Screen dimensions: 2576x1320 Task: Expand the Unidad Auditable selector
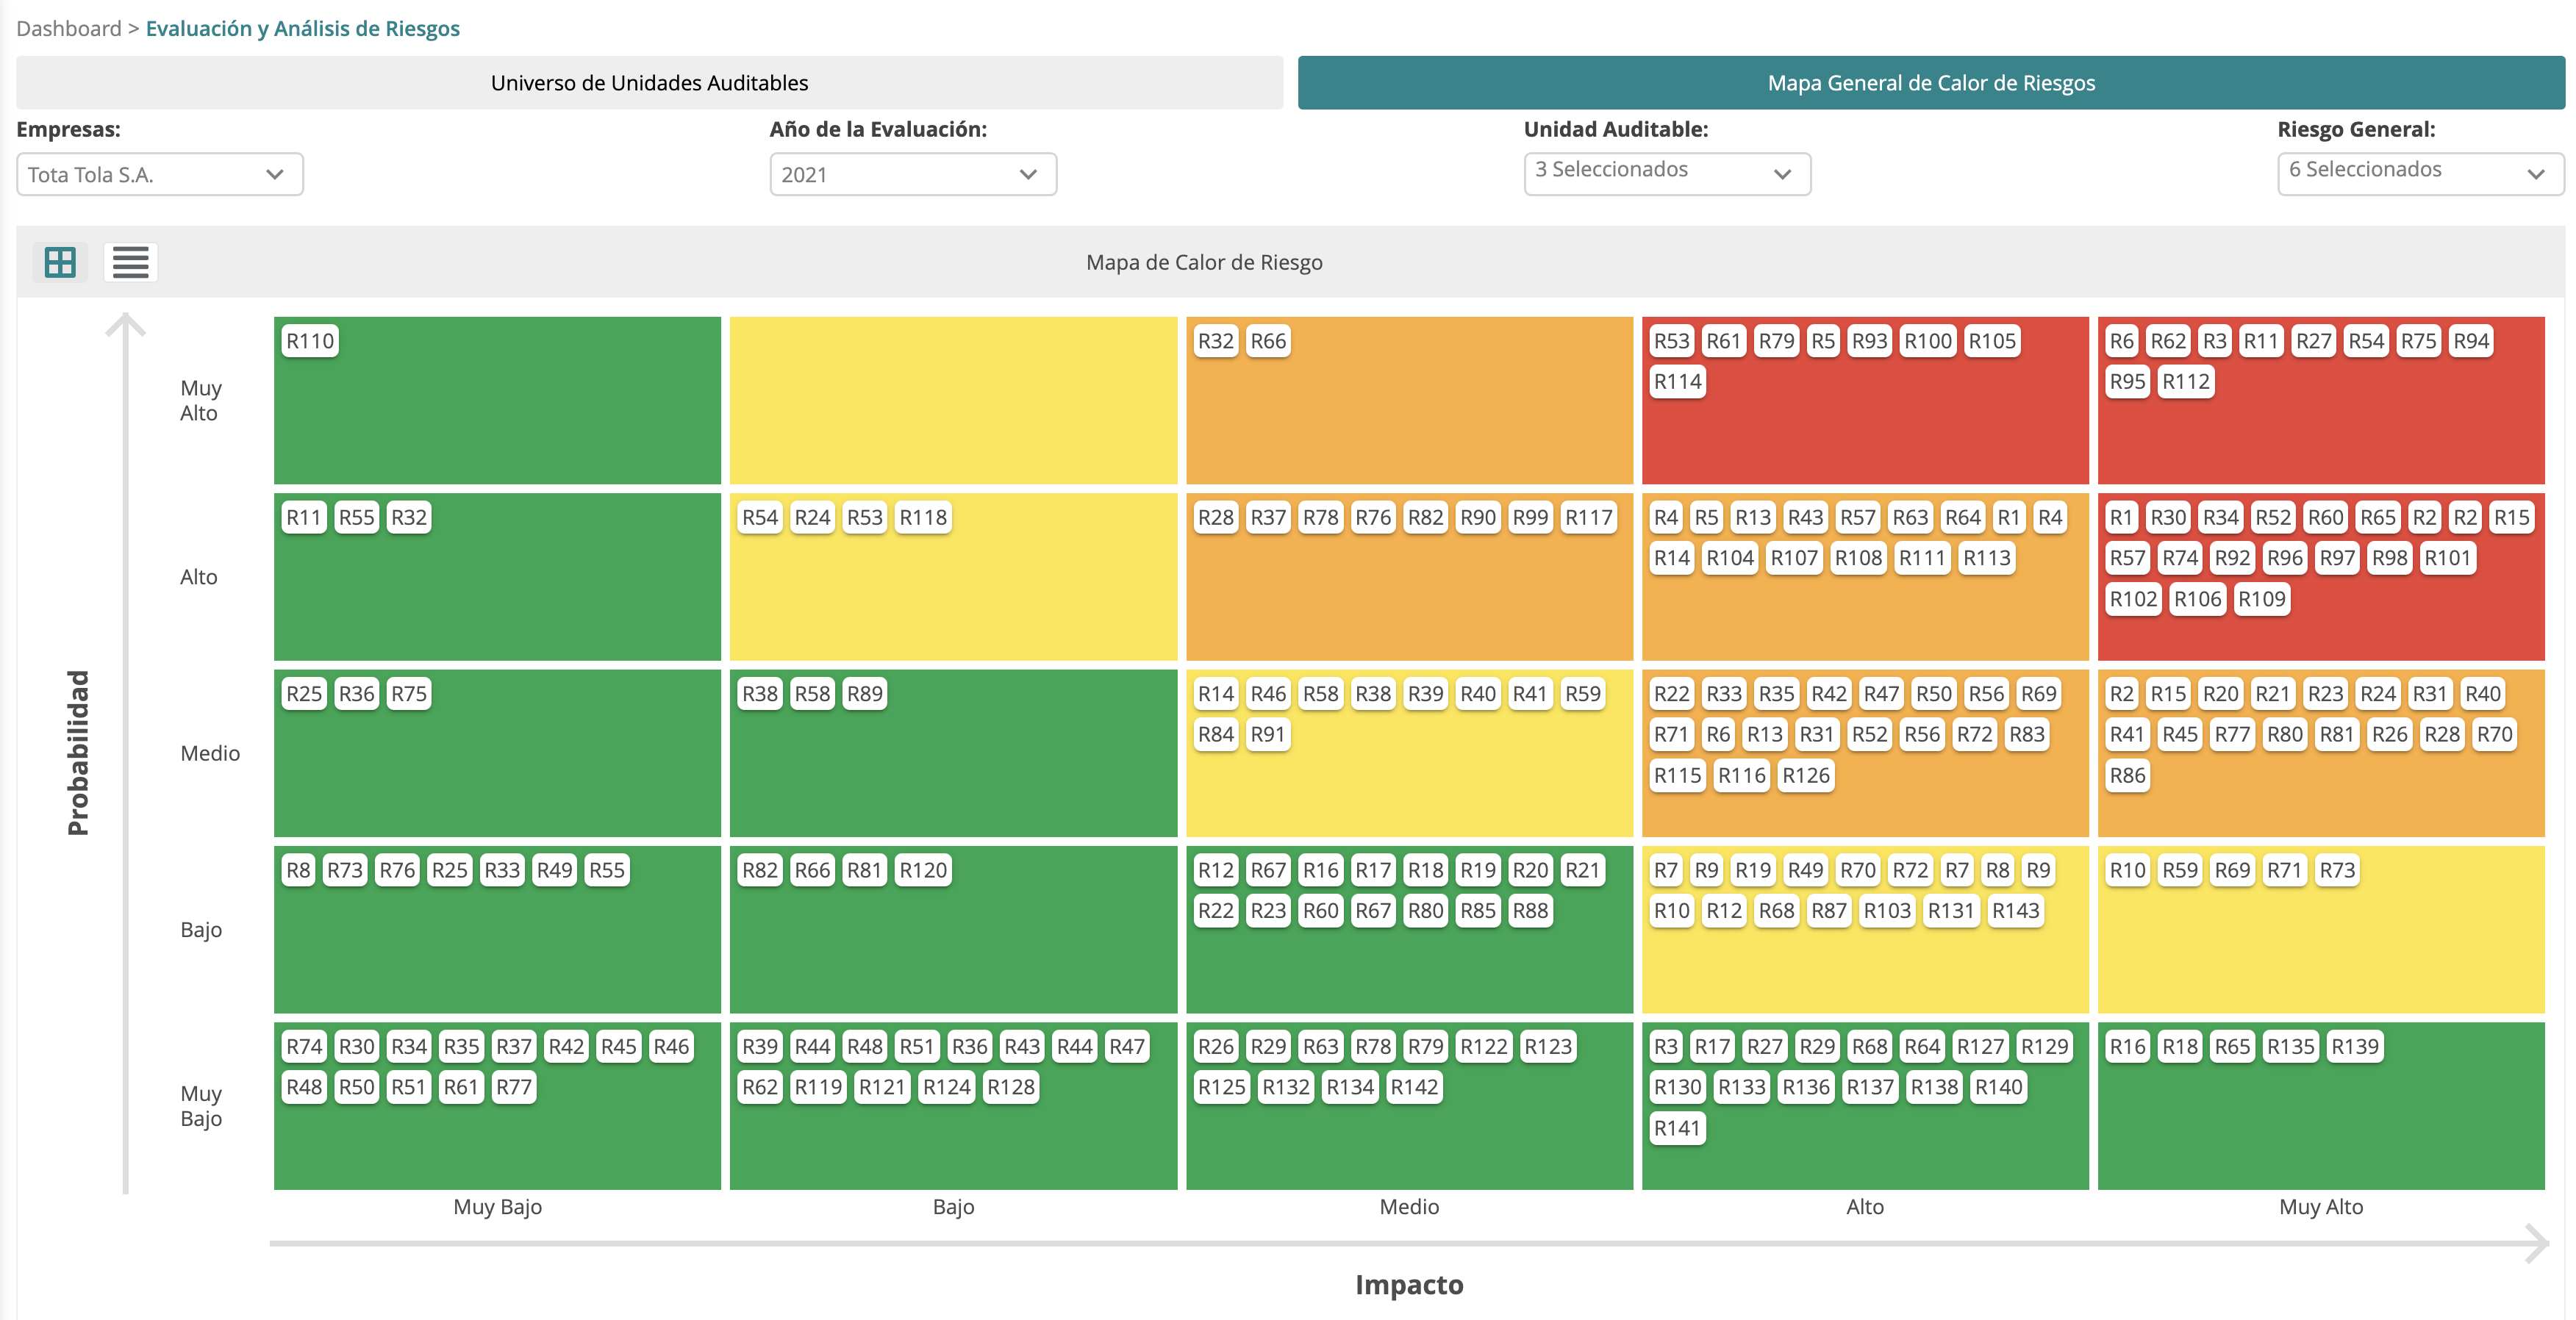click(x=1666, y=172)
